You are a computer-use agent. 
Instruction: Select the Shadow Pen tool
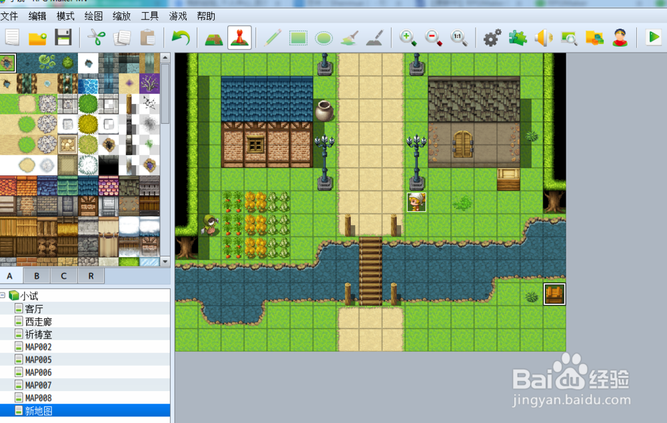pos(374,38)
